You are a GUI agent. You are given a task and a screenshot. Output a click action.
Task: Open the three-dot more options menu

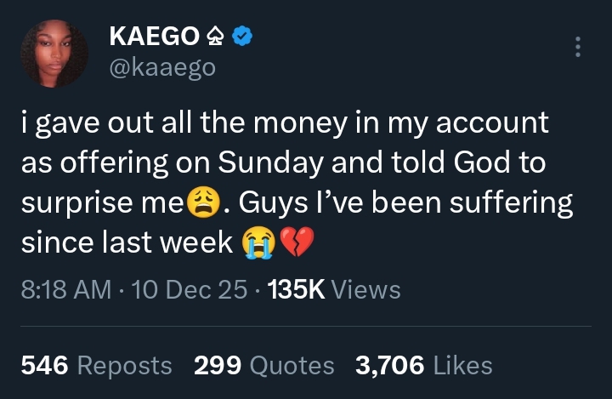pyautogui.click(x=578, y=46)
